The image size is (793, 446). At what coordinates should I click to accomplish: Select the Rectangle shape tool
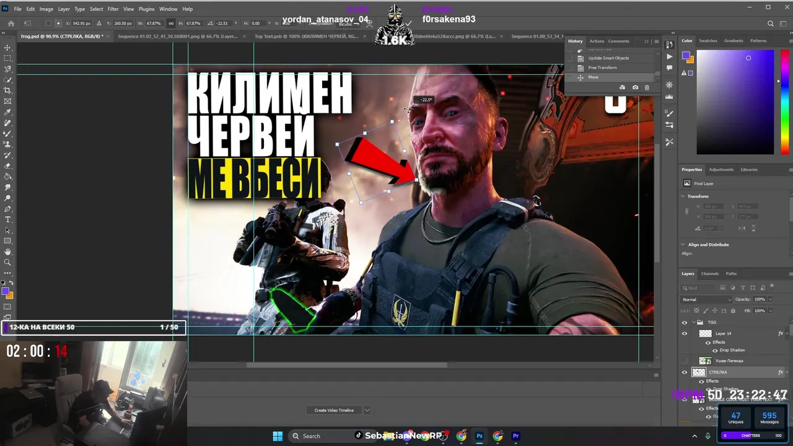pos(7,241)
